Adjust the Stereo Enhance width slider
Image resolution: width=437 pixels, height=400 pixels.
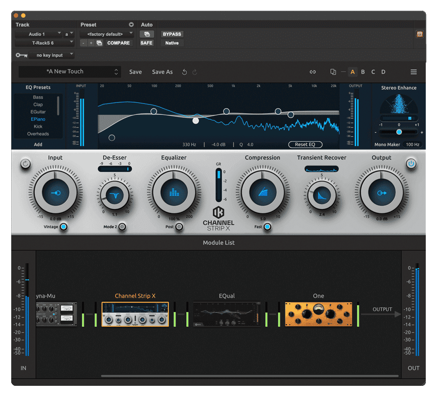399,132
